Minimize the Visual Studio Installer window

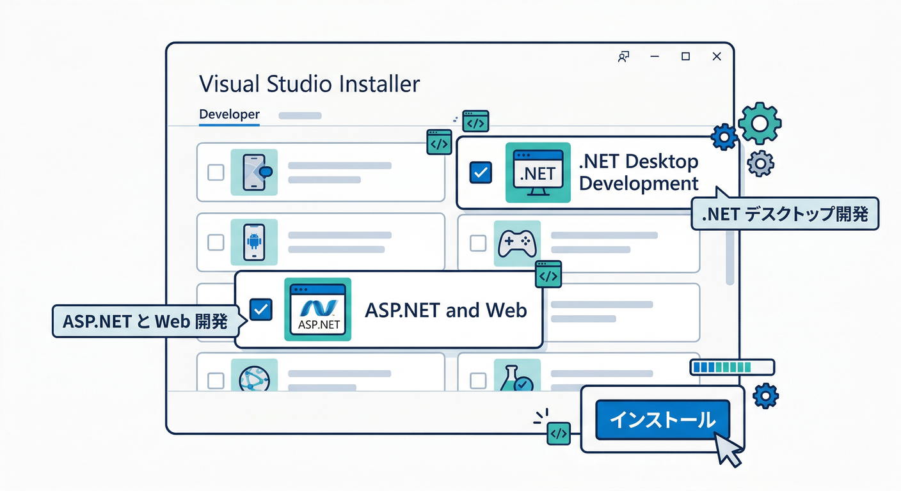click(654, 57)
